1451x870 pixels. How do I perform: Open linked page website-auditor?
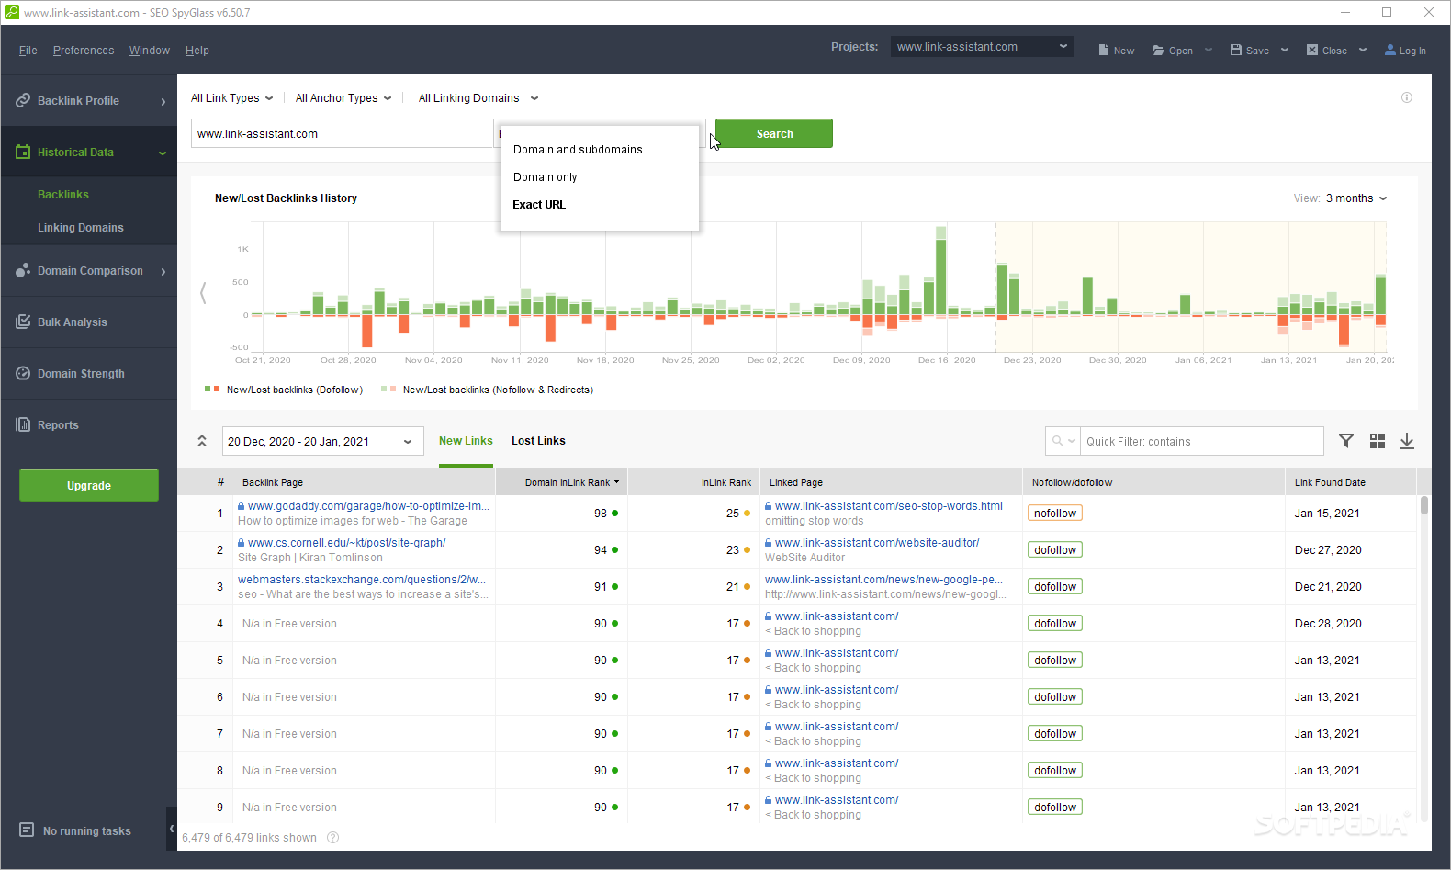[x=877, y=543]
